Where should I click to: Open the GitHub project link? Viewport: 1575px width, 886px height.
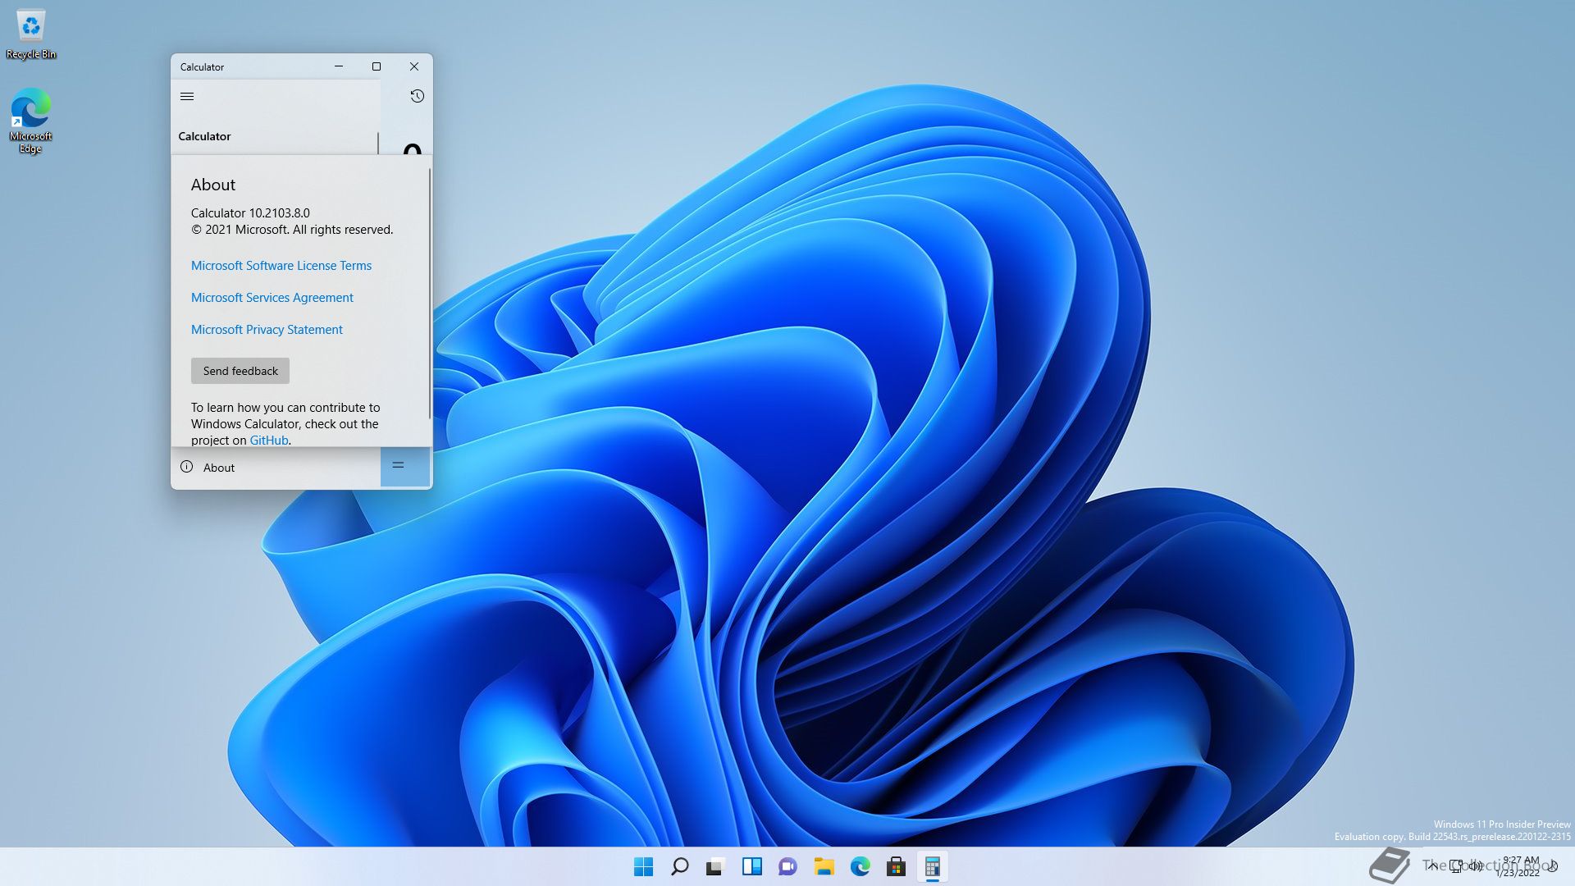coord(269,440)
